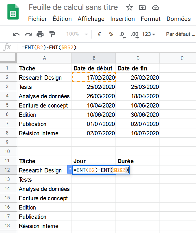Open the Affichage menu

[x=91, y=19]
